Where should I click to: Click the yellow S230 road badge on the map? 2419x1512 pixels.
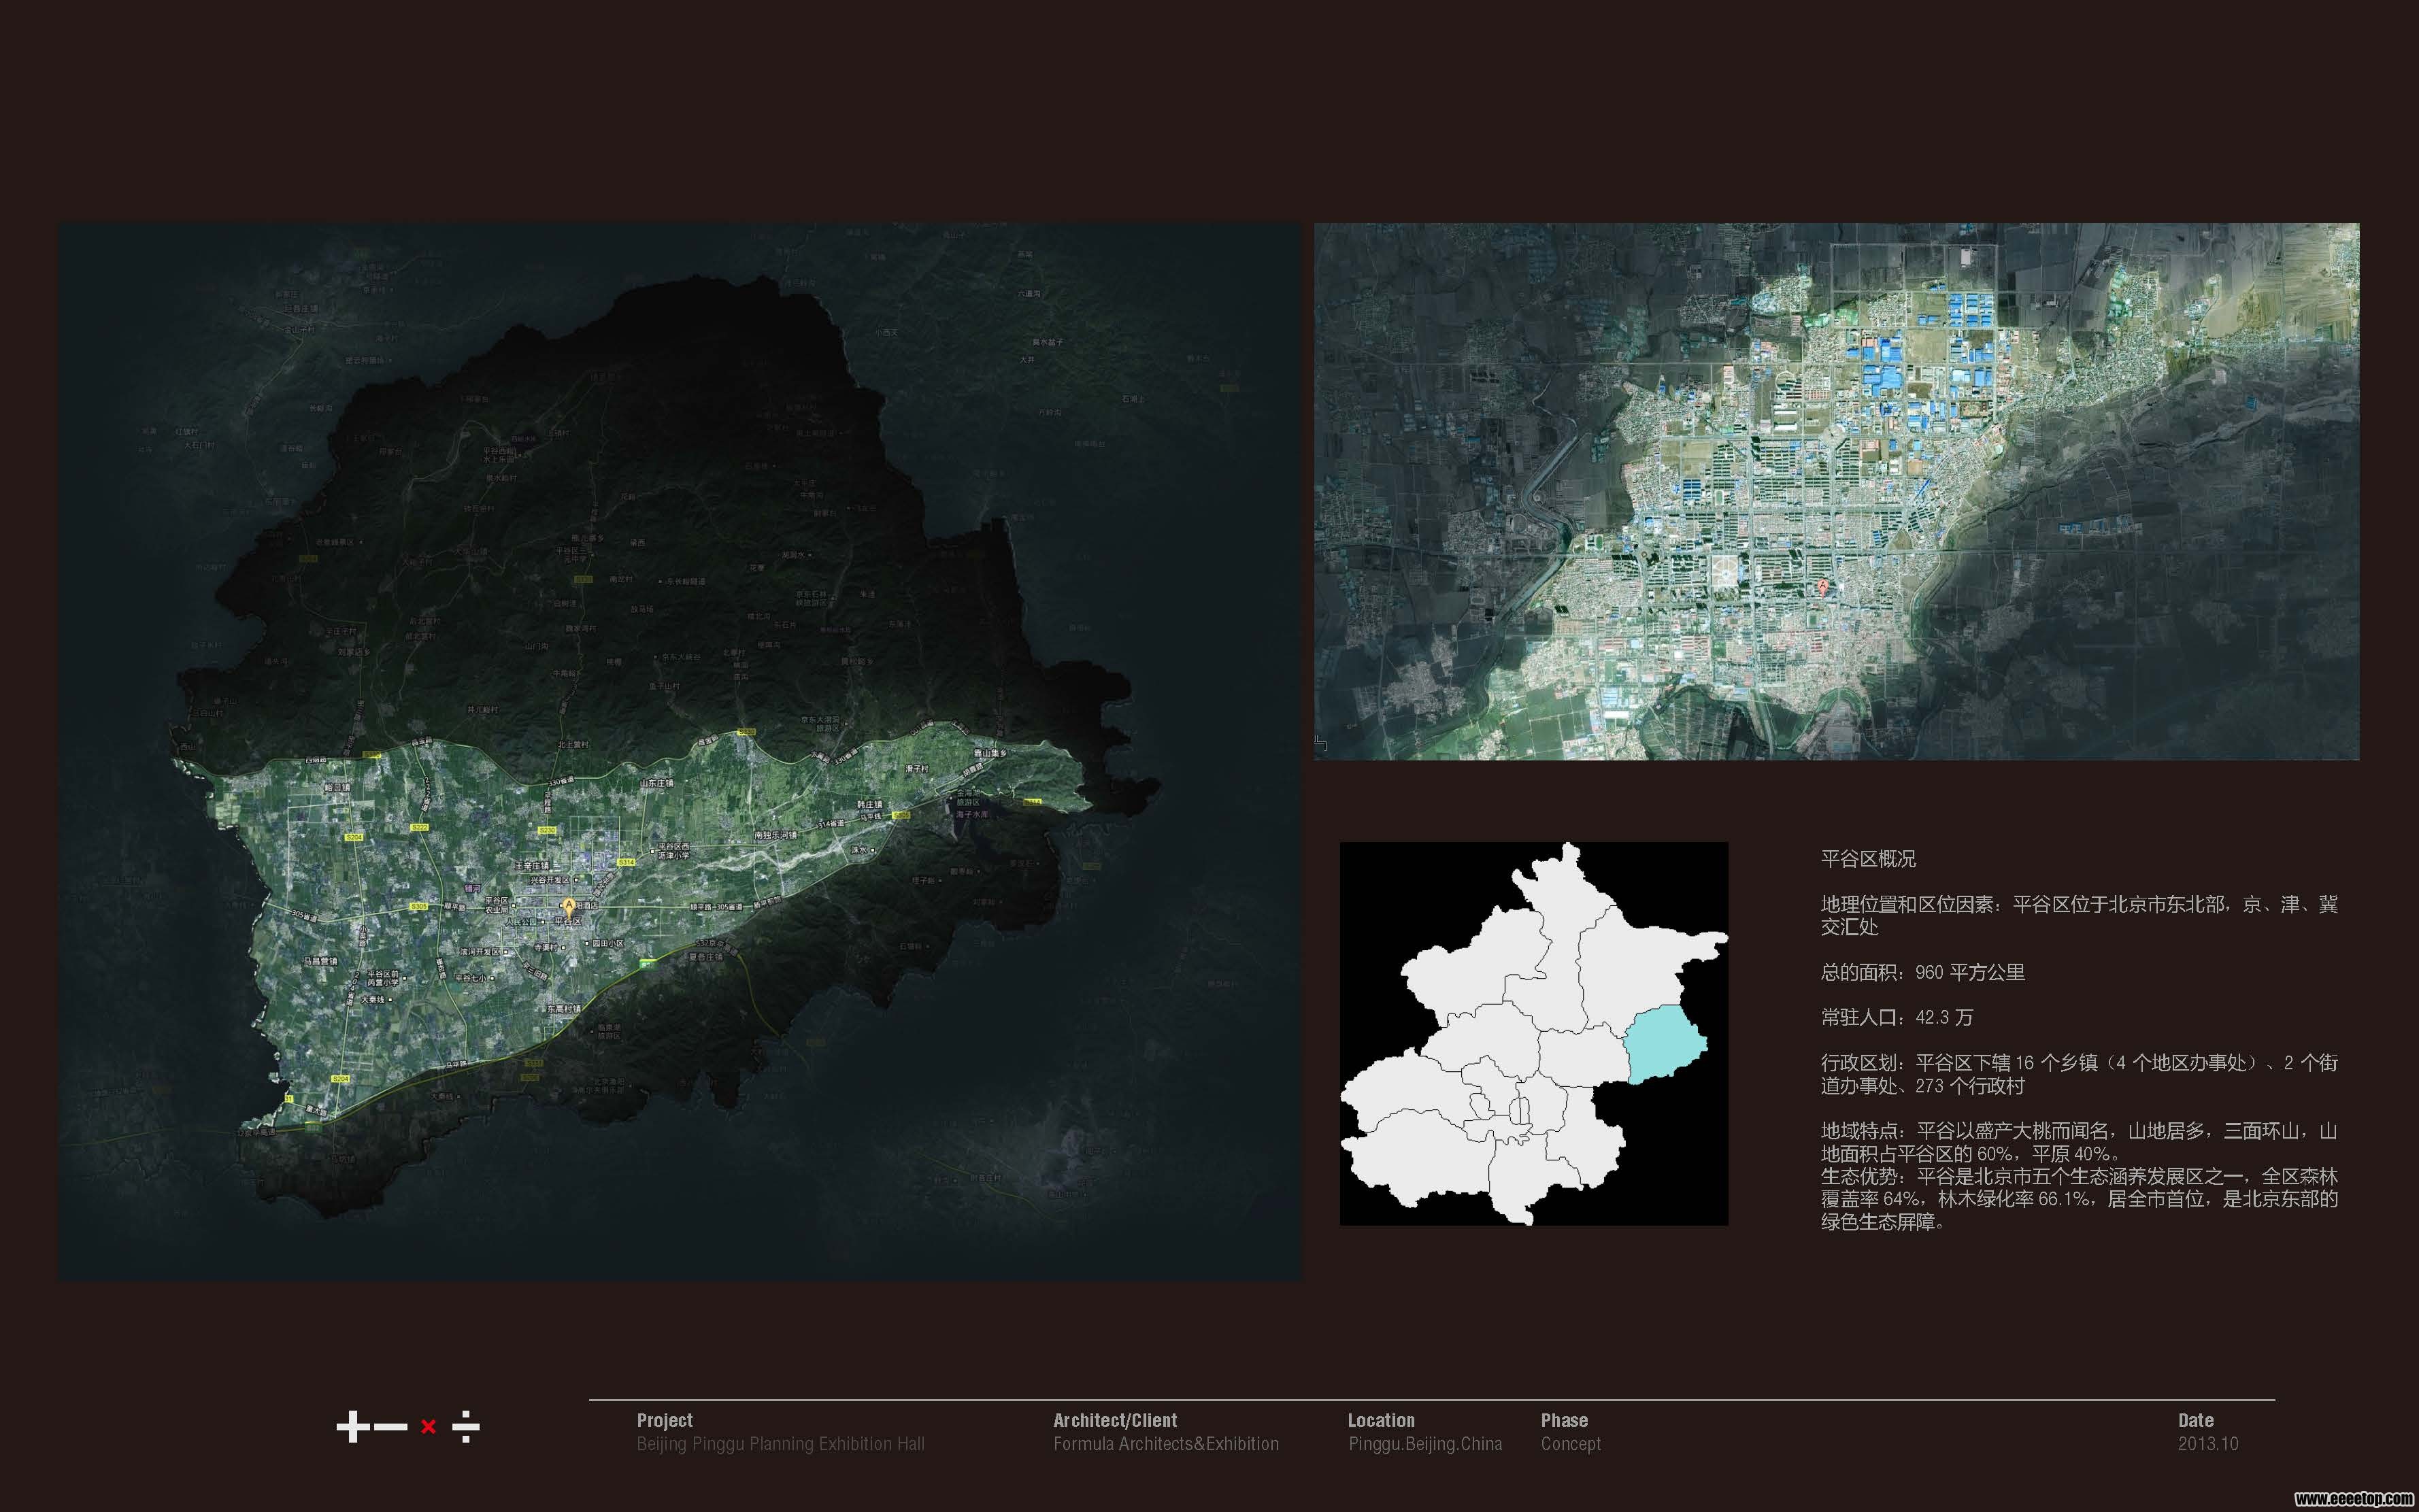click(x=547, y=831)
